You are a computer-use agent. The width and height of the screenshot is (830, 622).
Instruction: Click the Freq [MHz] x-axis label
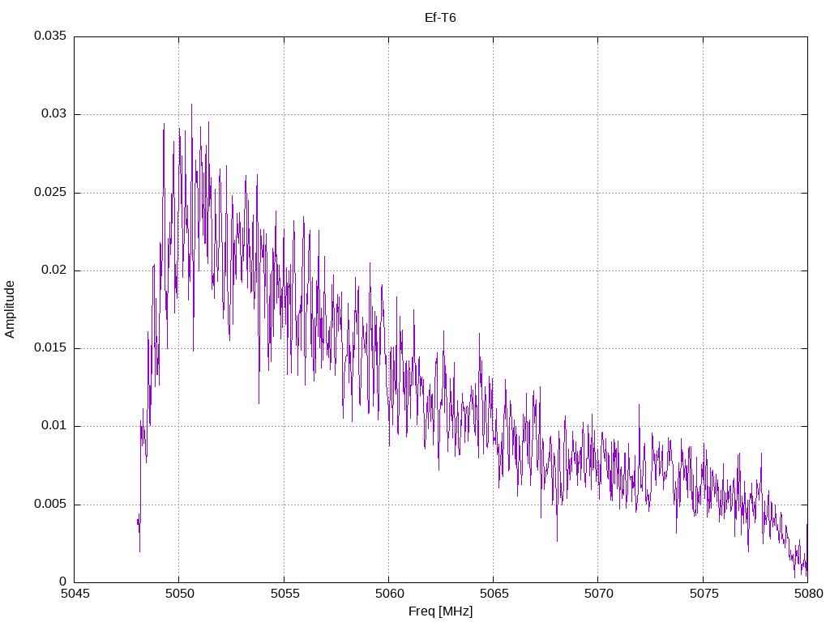(x=440, y=611)
